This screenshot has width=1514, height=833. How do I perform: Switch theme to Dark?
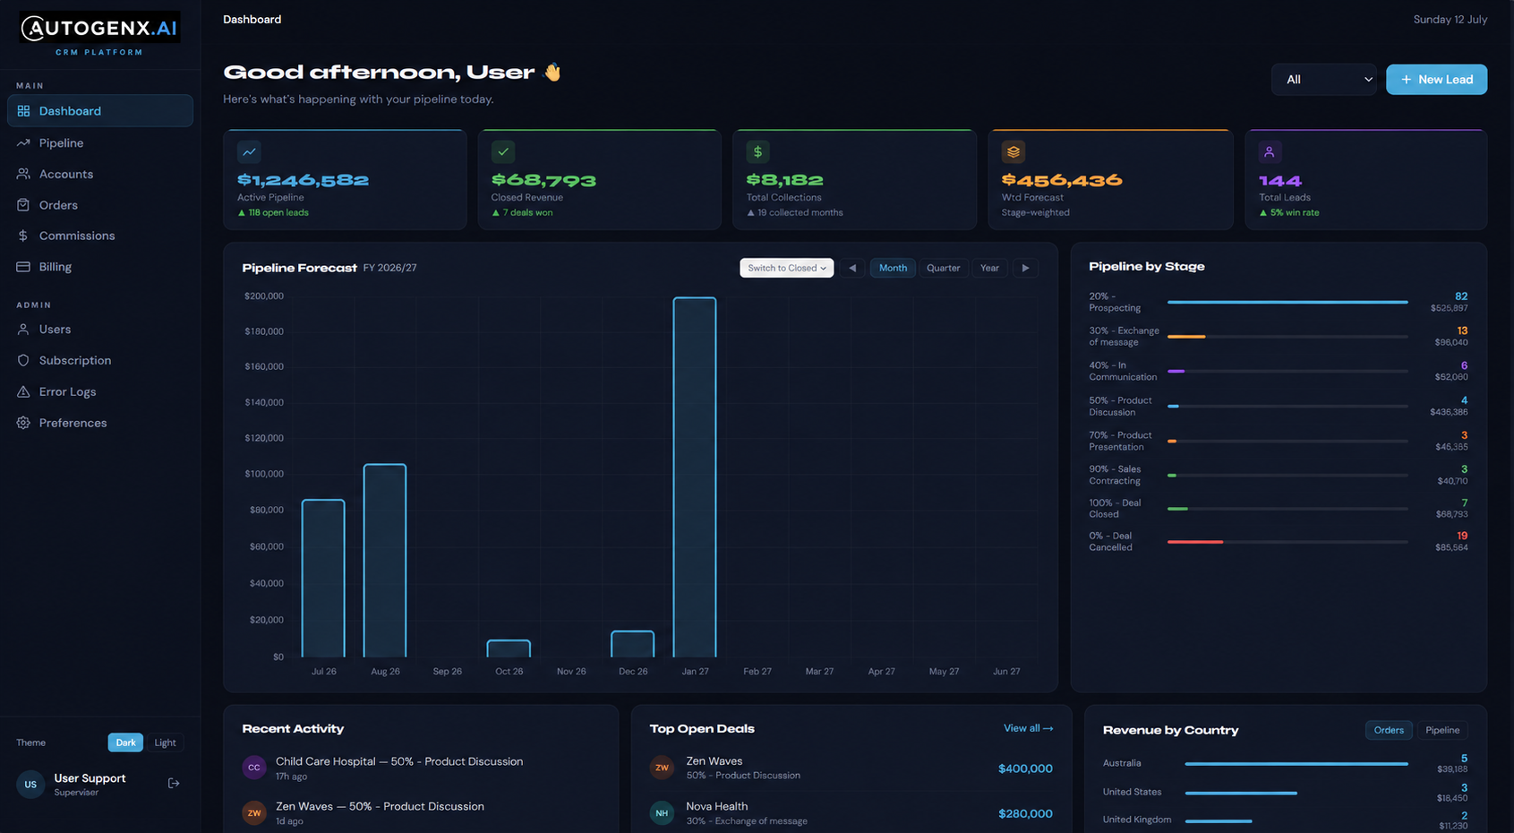[x=126, y=743]
